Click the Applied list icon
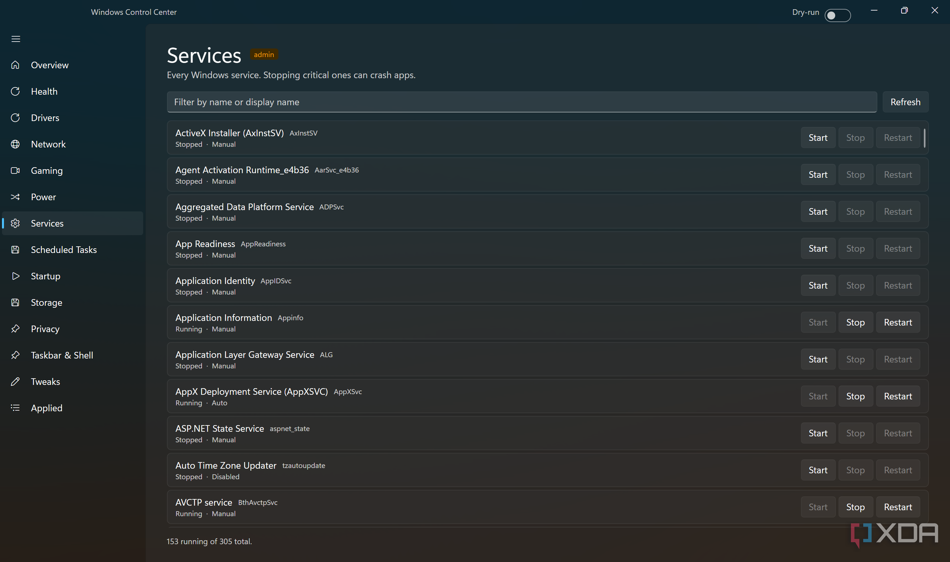 (15, 408)
